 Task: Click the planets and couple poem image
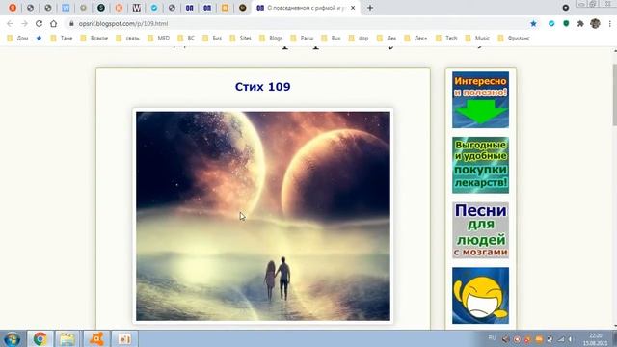263,216
